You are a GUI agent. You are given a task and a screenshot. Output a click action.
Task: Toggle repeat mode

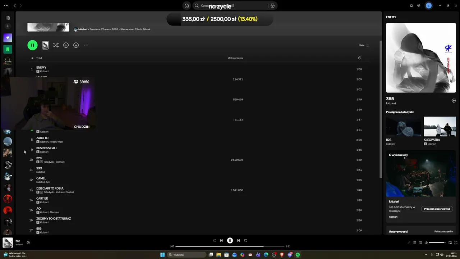pos(246,241)
